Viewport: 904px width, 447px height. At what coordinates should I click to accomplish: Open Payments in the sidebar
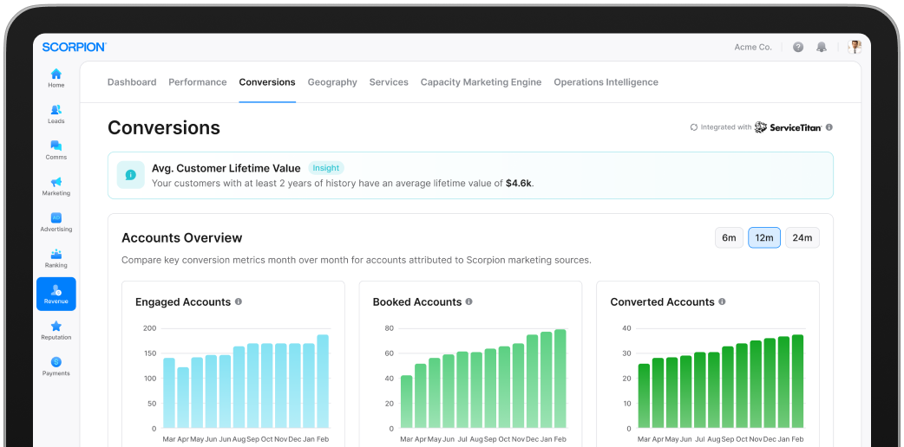[x=56, y=366]
